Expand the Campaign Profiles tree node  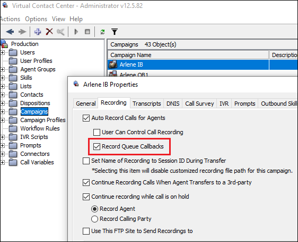pyautogui.click(x=3, y=120)
